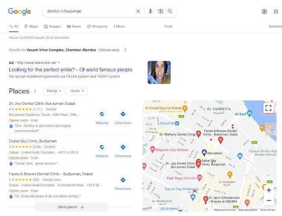This screenshot has height=216, width=282.
Task: Open the Places three-dot menu
Action: click(x=35, y=91)
